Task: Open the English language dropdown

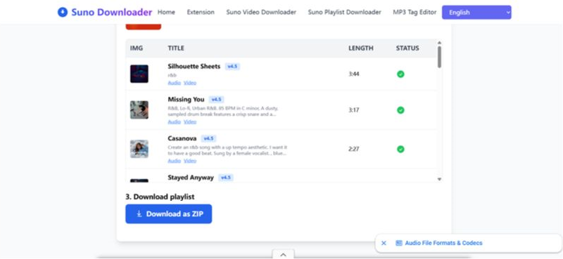Action: point(476,12)
